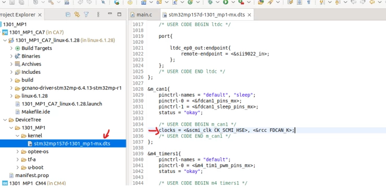Select the 1301_MP1 folder under DeviceTree

33,128
